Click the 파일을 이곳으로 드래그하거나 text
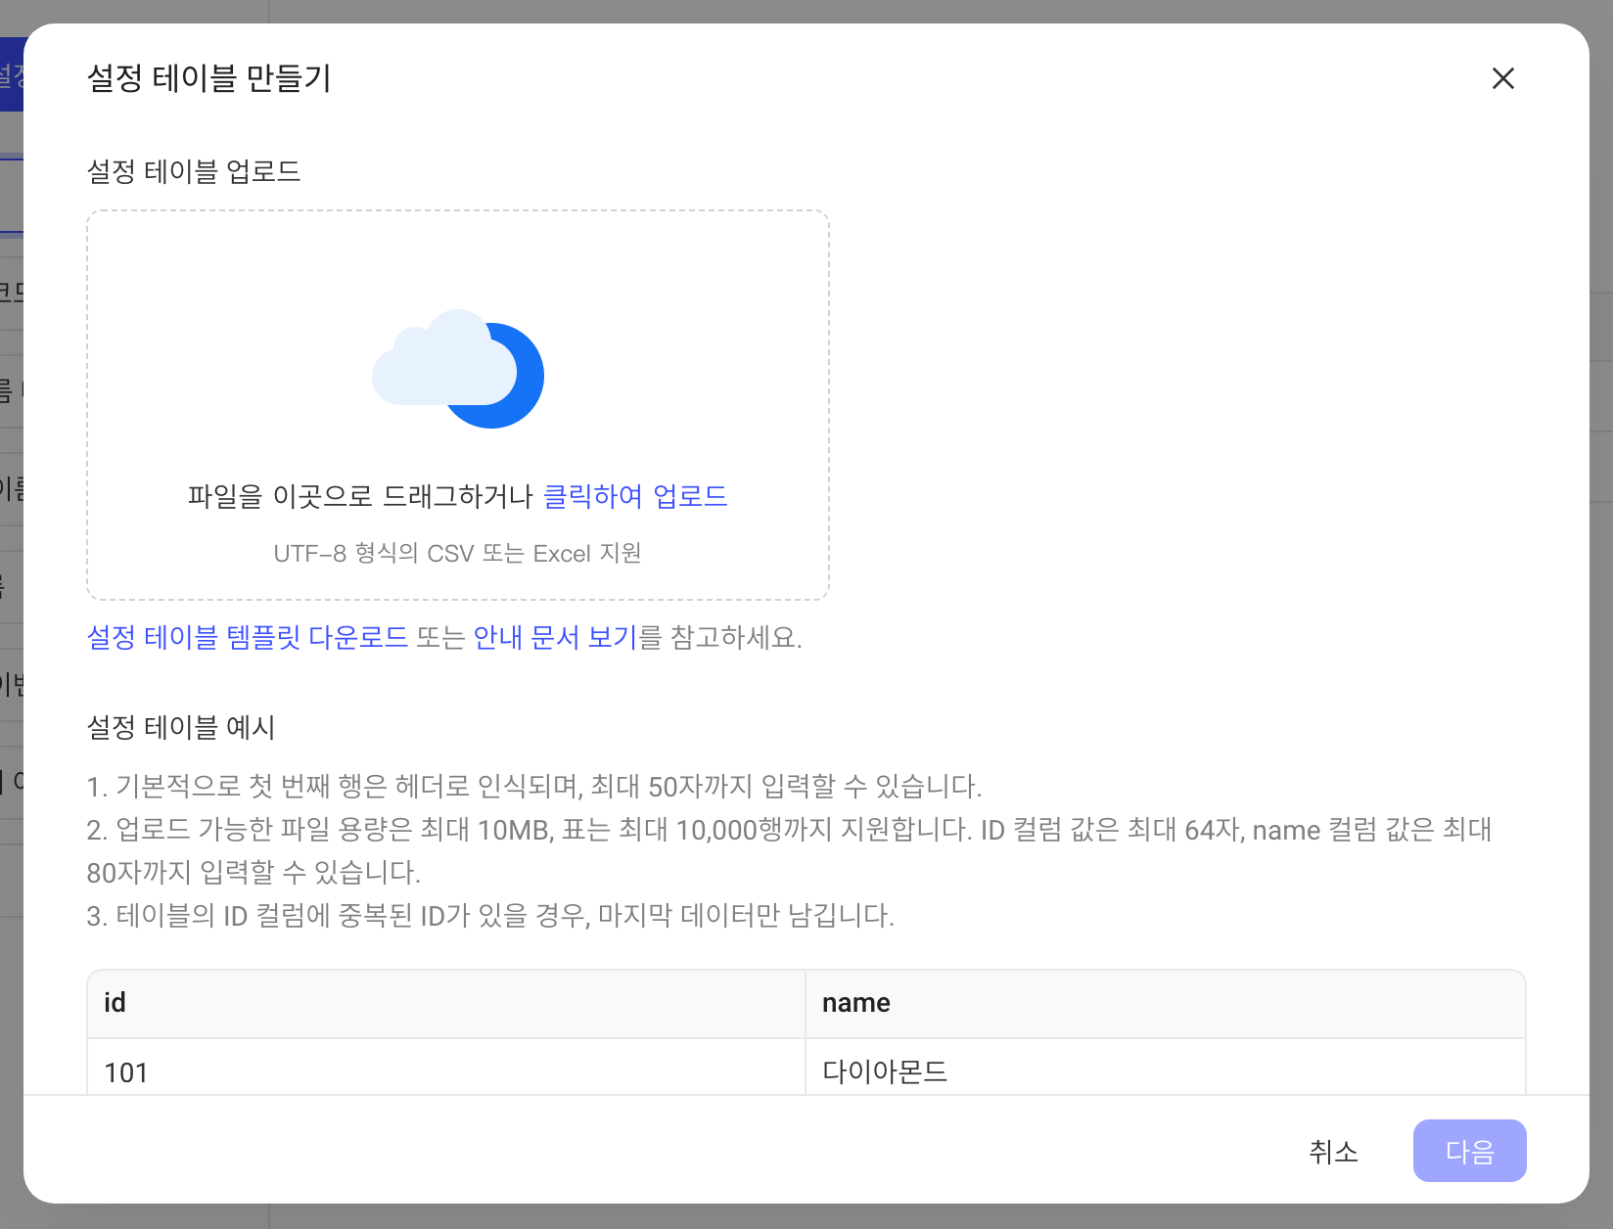Viewport: 1613px width, 1229px height. [x=360, y=496]
